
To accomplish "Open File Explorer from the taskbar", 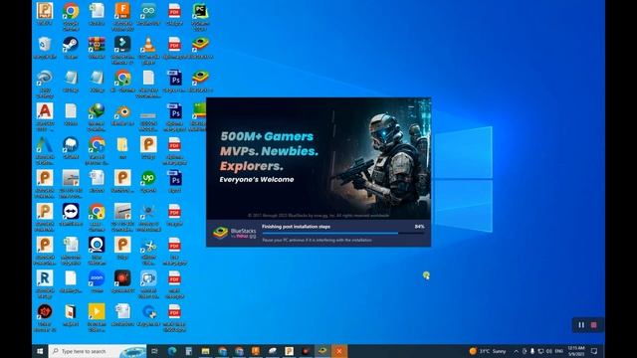I will click(206, 351).
